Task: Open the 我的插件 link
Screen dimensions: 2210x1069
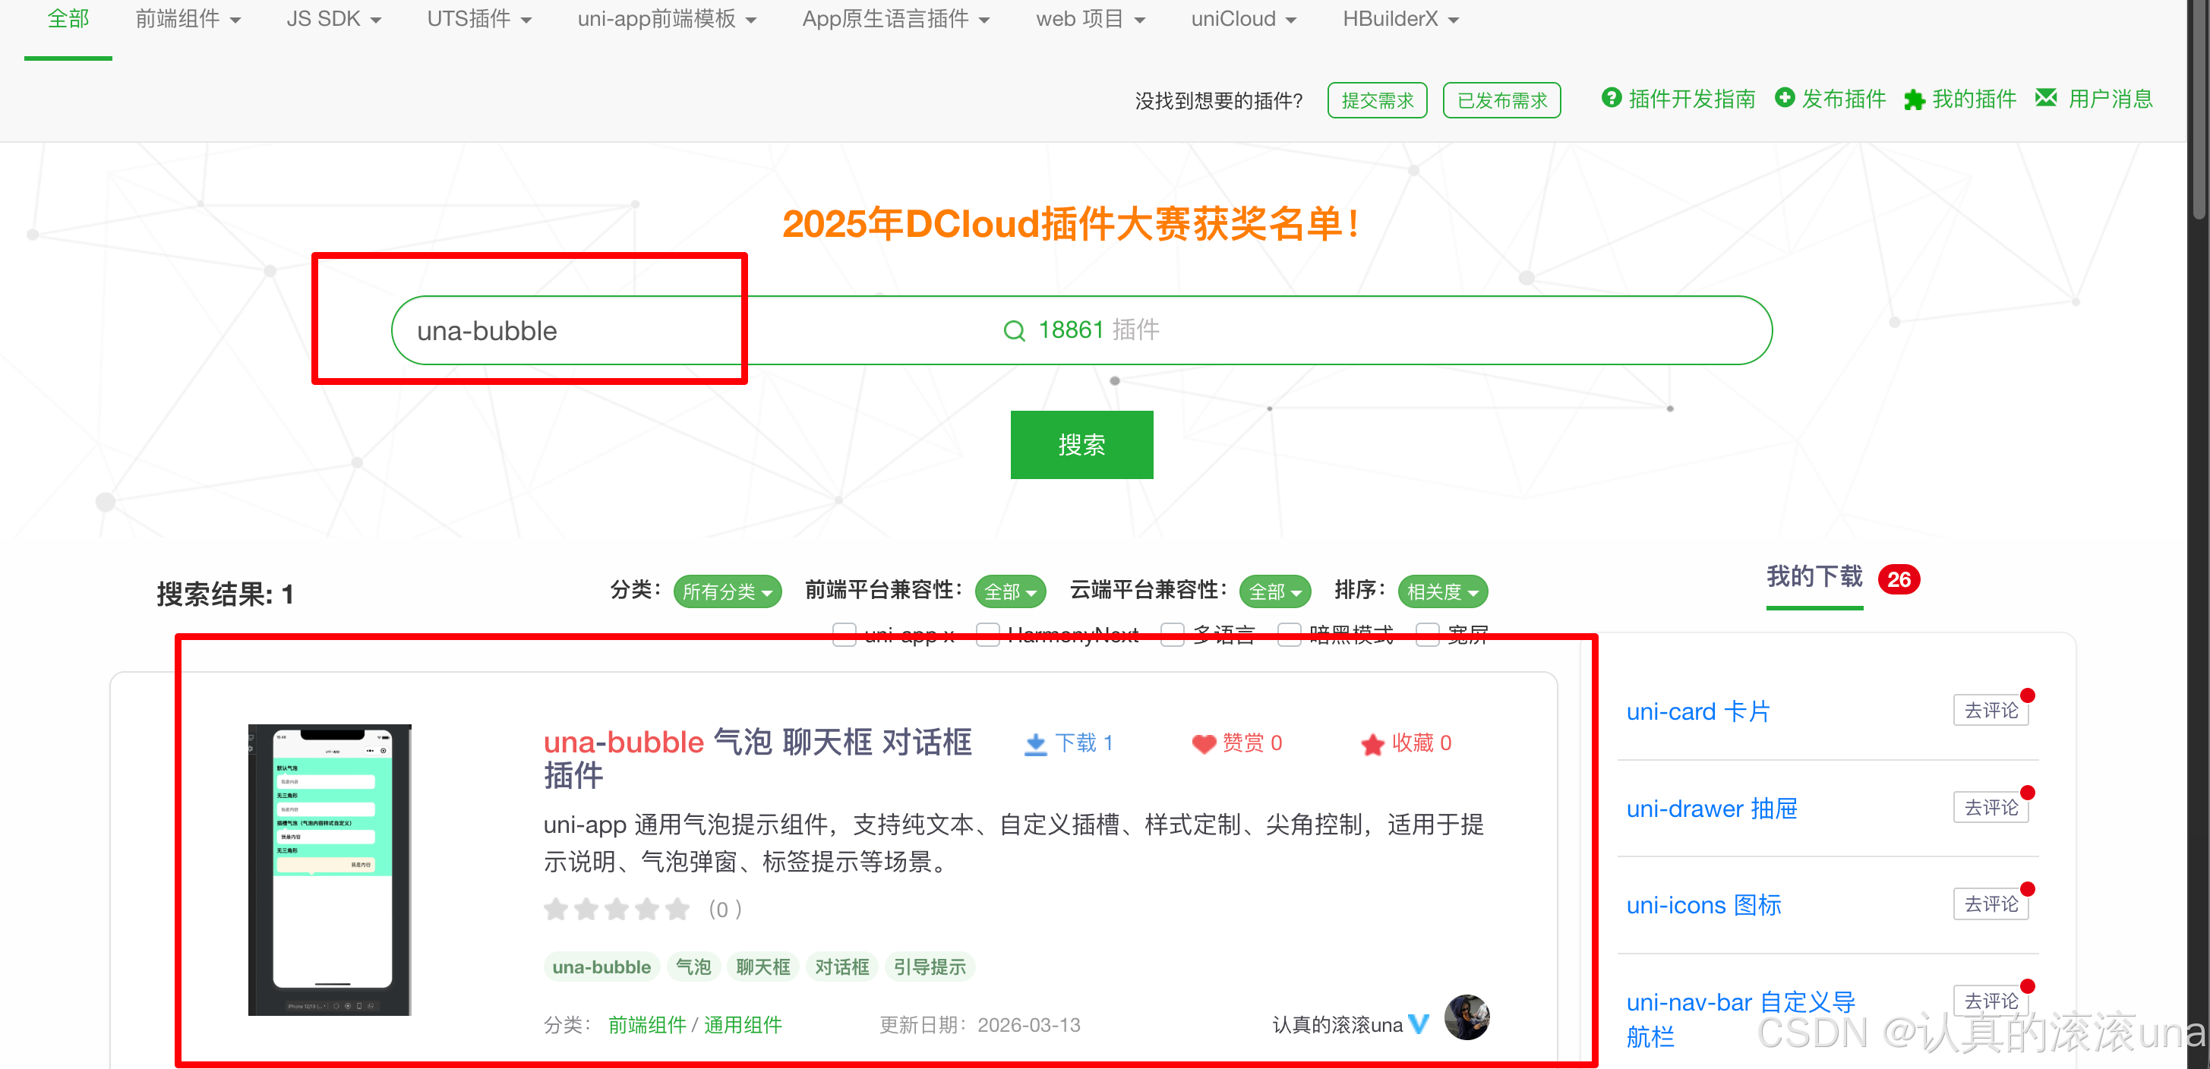Action: click(x=1974, y=99)
